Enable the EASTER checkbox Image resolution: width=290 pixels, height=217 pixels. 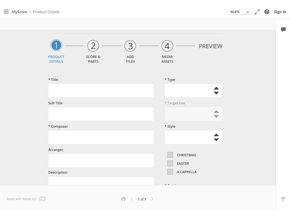point(170,163)
